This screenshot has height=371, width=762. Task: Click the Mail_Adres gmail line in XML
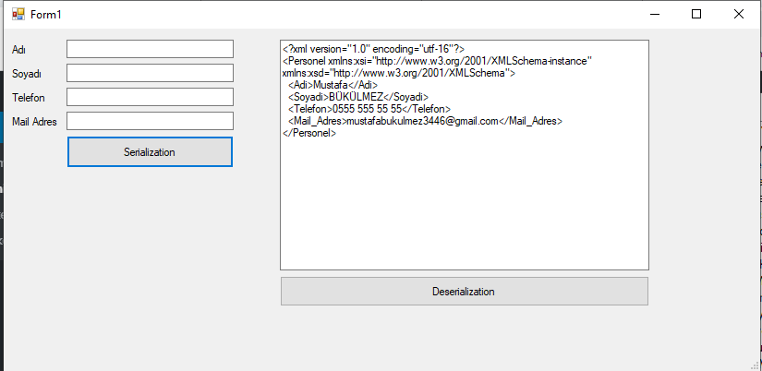[425, 122]
